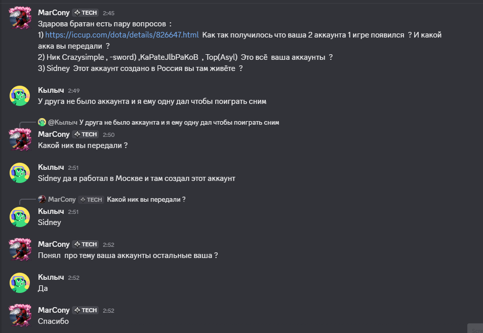The width and height of the screenshot is (483, 333).
Task: Click Кылыч username above 'Да' message
Action: (51, 277)
